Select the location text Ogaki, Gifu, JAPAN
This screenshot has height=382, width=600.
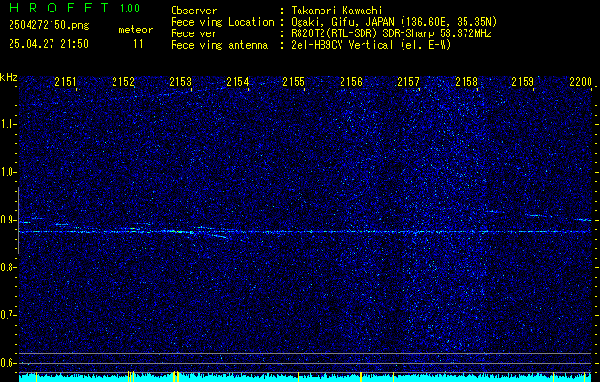[342, 22]
